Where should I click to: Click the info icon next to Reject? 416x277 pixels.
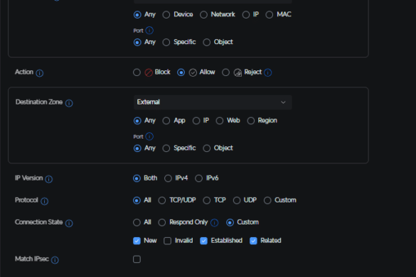pos(268,72)
